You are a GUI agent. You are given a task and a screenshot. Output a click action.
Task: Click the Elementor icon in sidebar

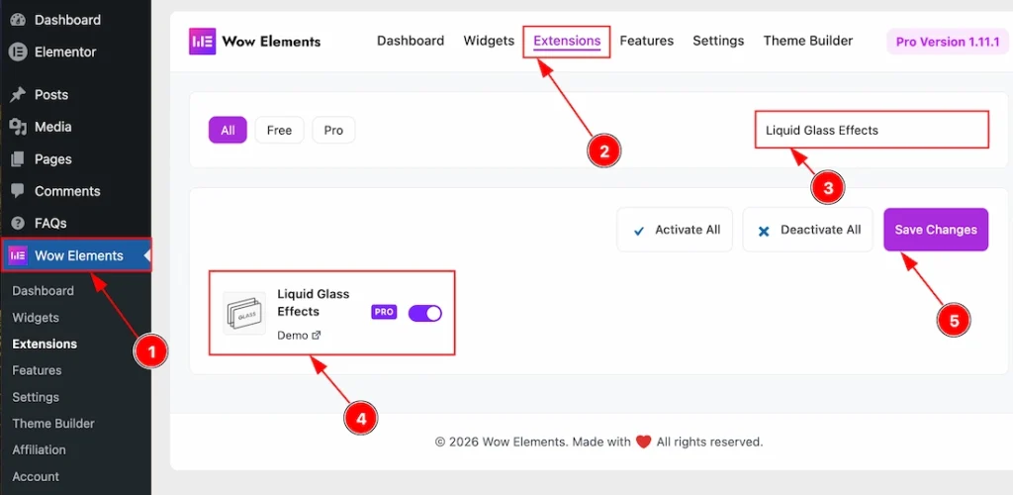point(18,52)
